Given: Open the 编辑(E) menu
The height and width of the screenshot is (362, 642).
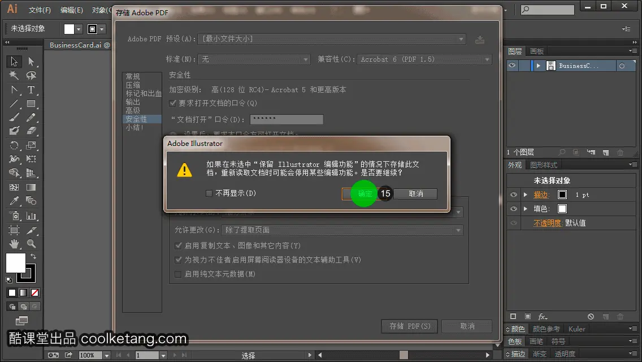Looking at the screenshot, I should pos(72,10).
